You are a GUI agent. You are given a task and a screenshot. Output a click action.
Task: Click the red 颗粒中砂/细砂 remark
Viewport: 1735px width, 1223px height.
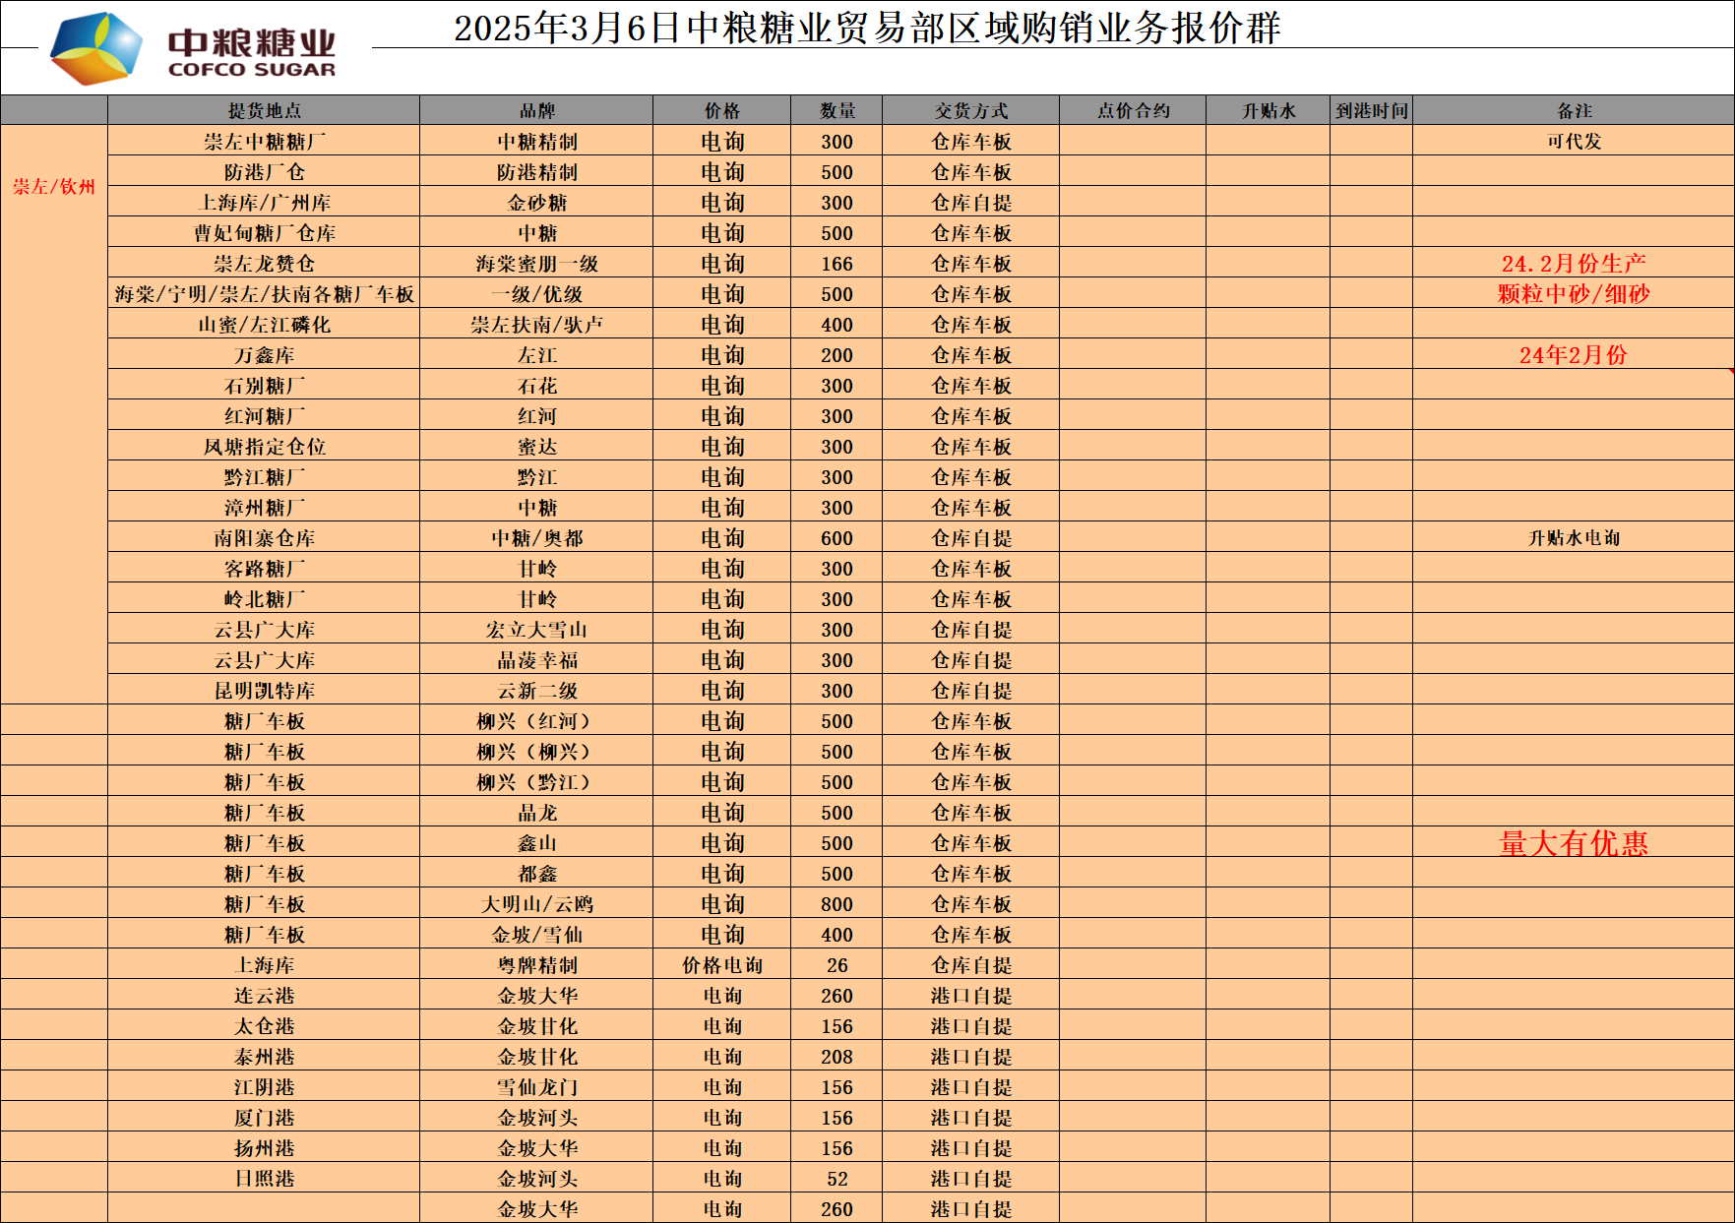1574,294
